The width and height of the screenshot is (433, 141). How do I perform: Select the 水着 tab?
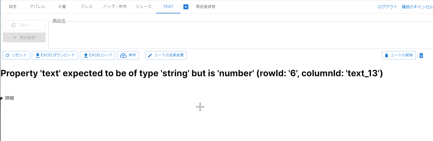62,7
